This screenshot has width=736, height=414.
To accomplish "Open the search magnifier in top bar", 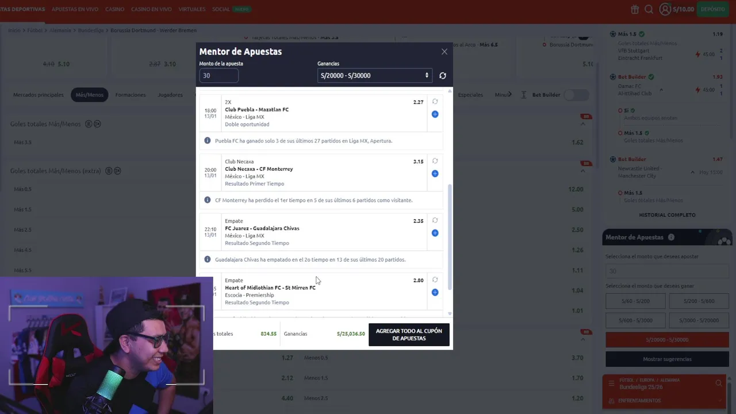I will point(649,9).
